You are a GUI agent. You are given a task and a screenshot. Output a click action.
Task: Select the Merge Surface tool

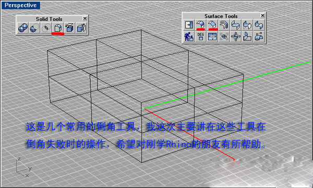(259, 25)
